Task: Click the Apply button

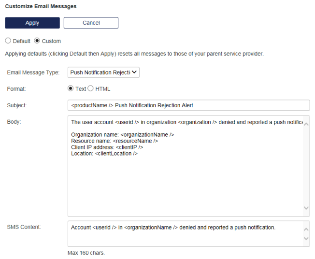Action: click(32, 23)
